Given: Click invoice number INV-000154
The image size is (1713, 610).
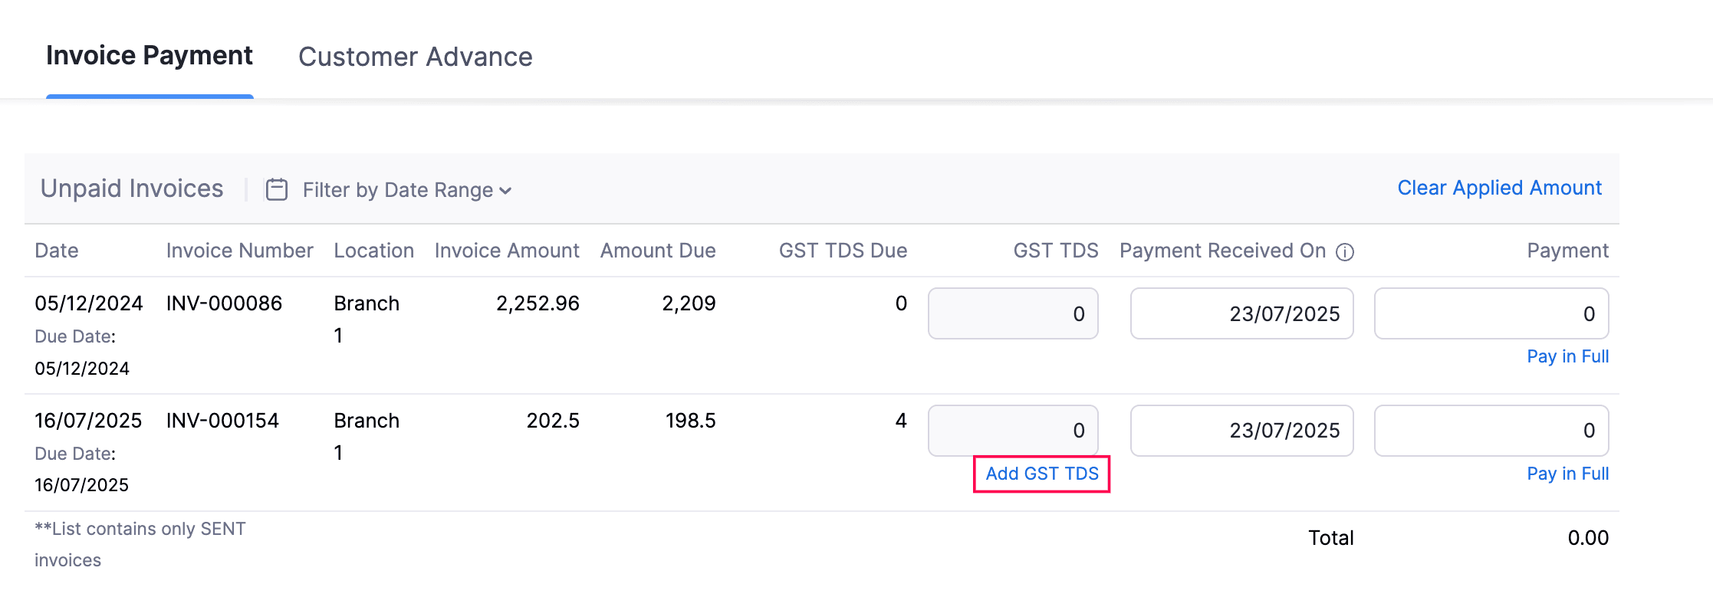Looking at the screenshot, I should point(222,420).
